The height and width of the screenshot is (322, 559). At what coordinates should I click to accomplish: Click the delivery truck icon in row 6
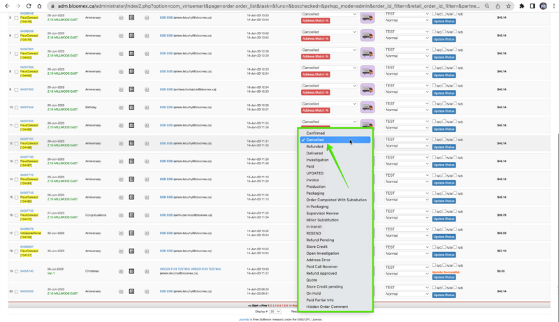tap(368, 35)
